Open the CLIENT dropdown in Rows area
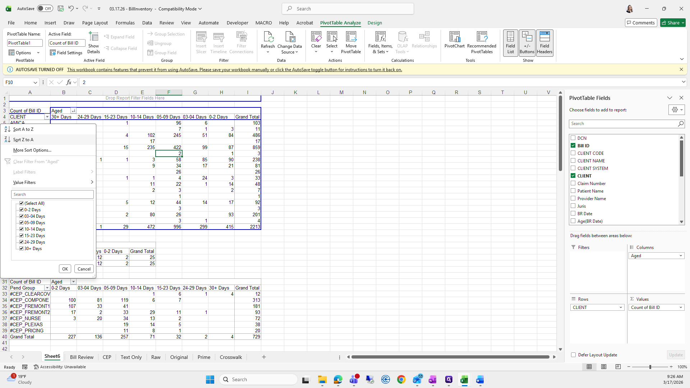Viewport: 690px width, 388px height. click(621, 308)
